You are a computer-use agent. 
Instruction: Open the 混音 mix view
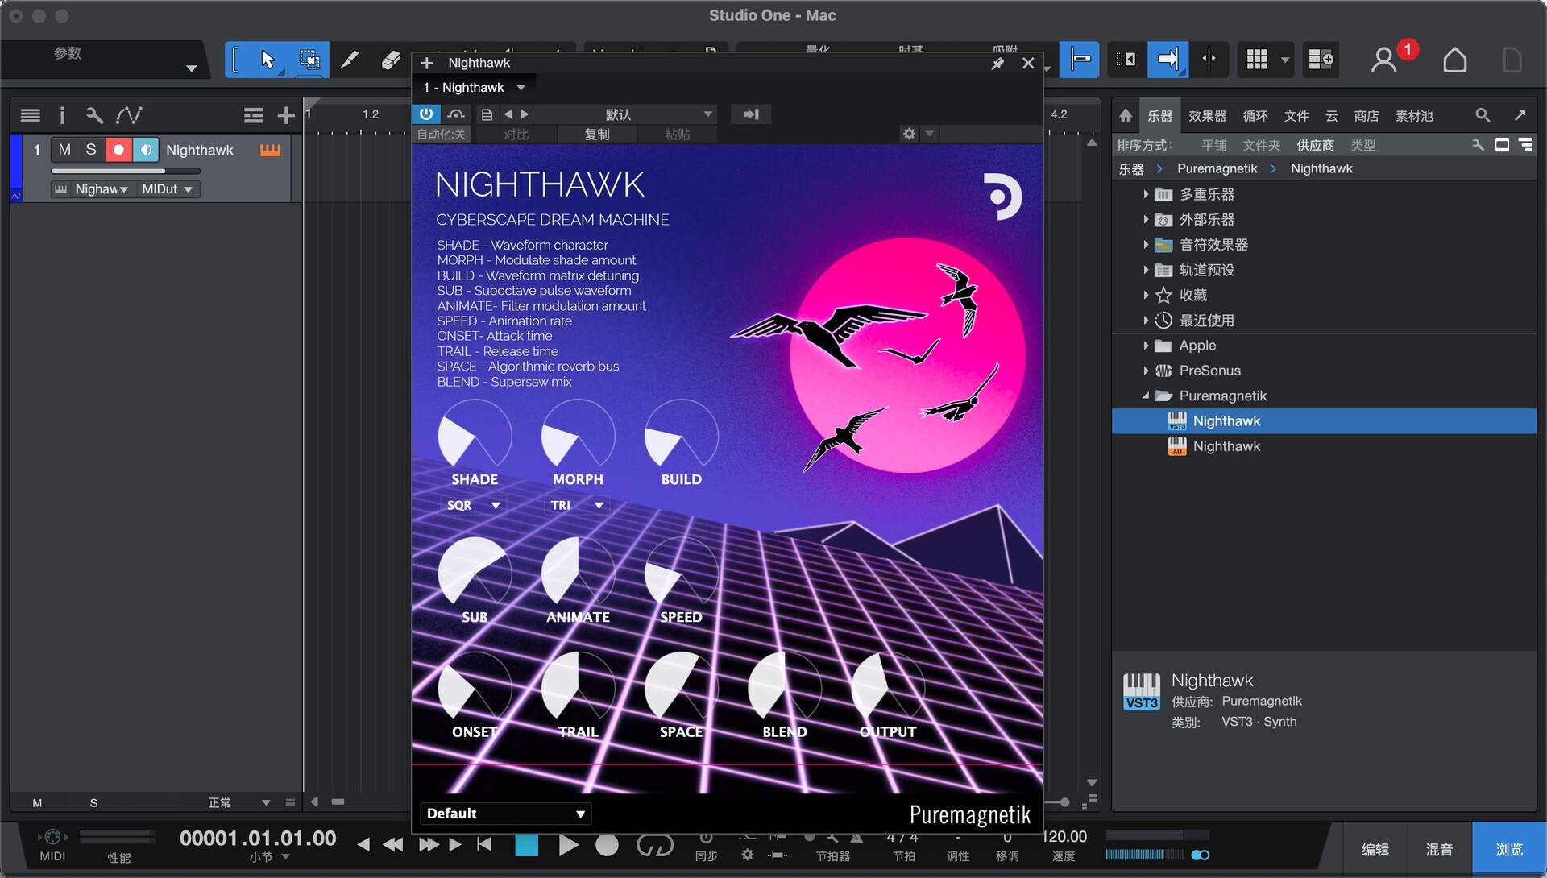tap(1439, 850)
